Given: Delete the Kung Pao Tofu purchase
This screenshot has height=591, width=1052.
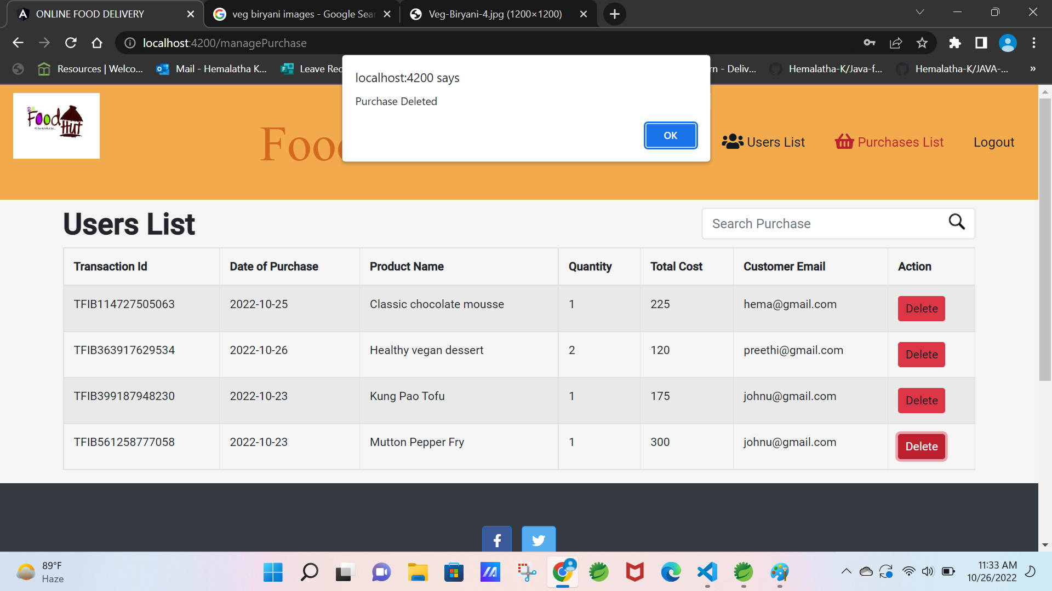Looking at the screenshot, I should coord(921,401).
